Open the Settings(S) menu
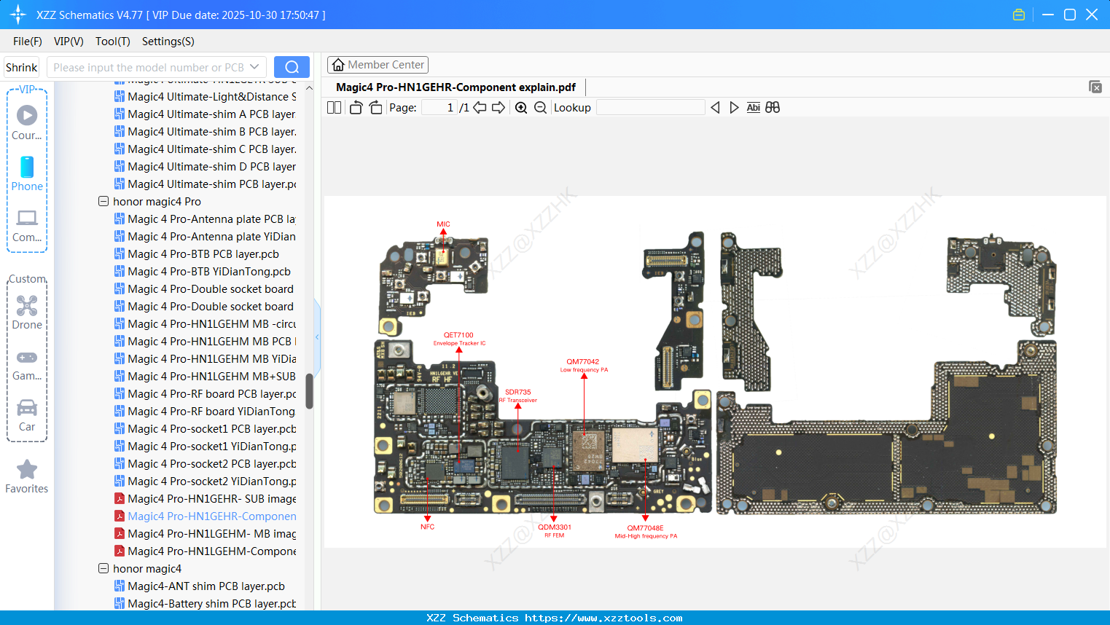 point(168,42)
